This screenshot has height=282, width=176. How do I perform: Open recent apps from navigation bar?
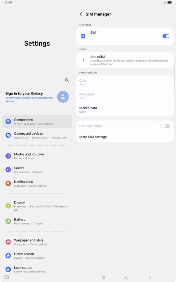click(x=103, y=277)
